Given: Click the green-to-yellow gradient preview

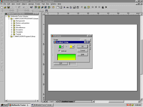Looking at the screenshot, I should pos(67,57).
